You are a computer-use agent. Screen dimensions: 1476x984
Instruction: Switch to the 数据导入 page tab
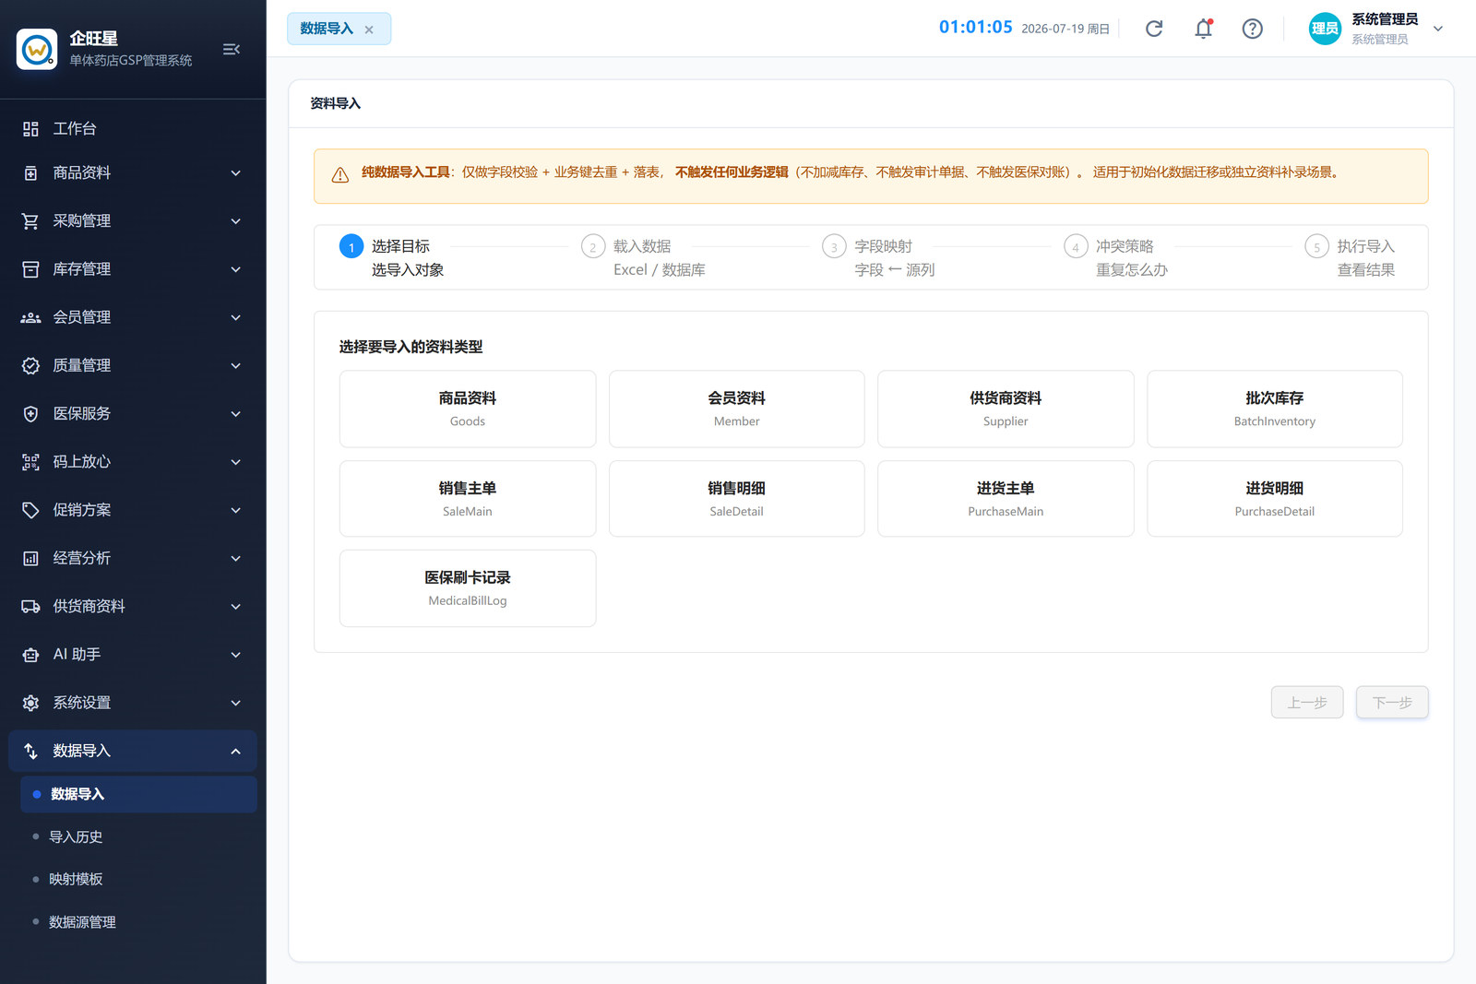339,29
